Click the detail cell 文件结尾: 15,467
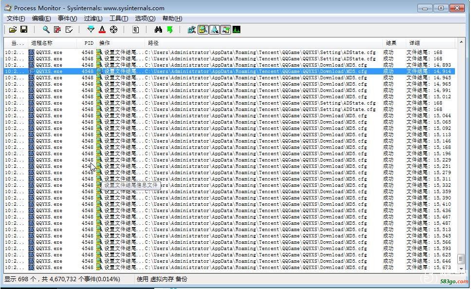 pos(429,217)
